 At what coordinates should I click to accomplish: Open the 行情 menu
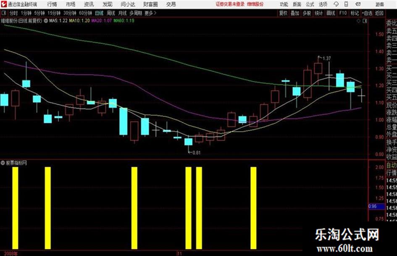[x=52, y=4]
